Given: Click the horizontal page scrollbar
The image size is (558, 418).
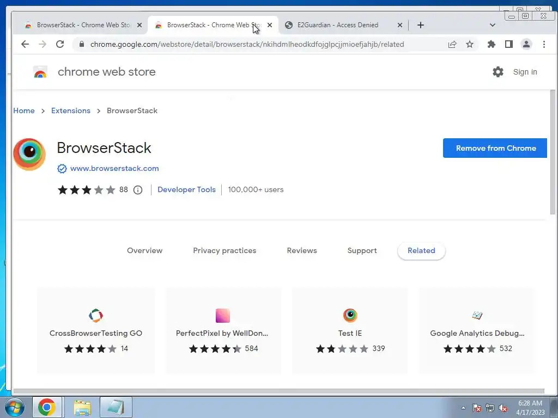Looking at the screenshot, I should 278,391.
